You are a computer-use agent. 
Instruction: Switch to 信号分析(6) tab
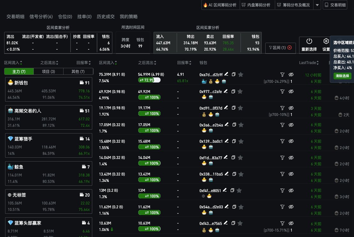tap(41, 17)
